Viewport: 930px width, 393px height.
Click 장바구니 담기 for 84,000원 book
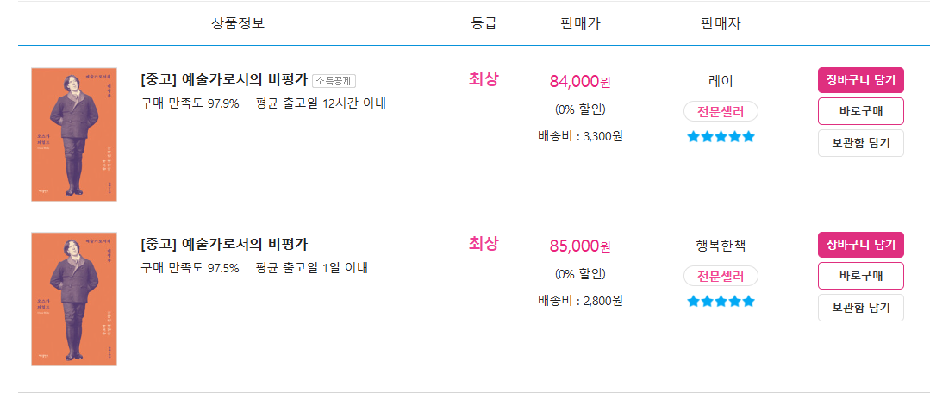pos(860,80)
